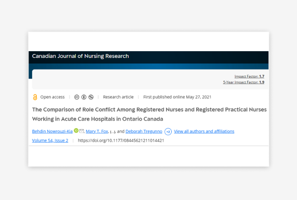
Task: Open the green ORCID iD icon
Action: [x=76, y=130]
